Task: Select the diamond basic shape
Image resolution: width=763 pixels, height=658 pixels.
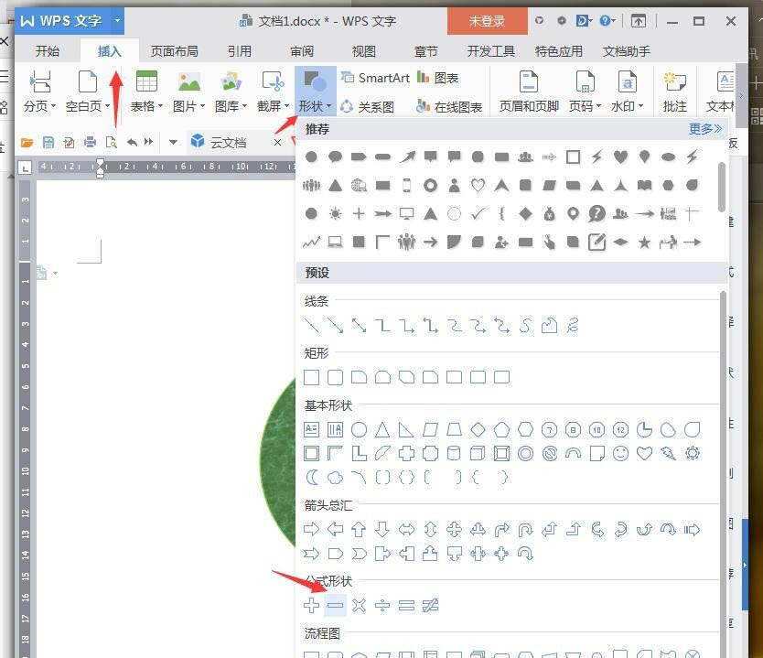Action: click(478, 430)
